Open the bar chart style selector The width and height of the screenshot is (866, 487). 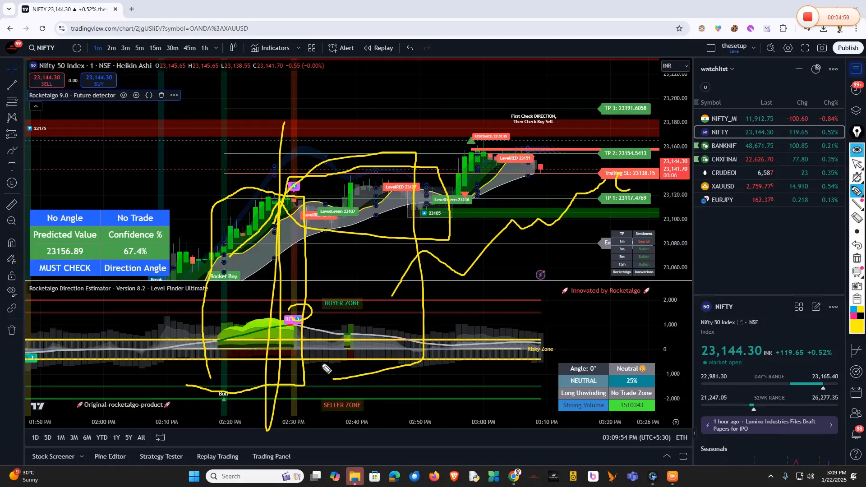233,48
